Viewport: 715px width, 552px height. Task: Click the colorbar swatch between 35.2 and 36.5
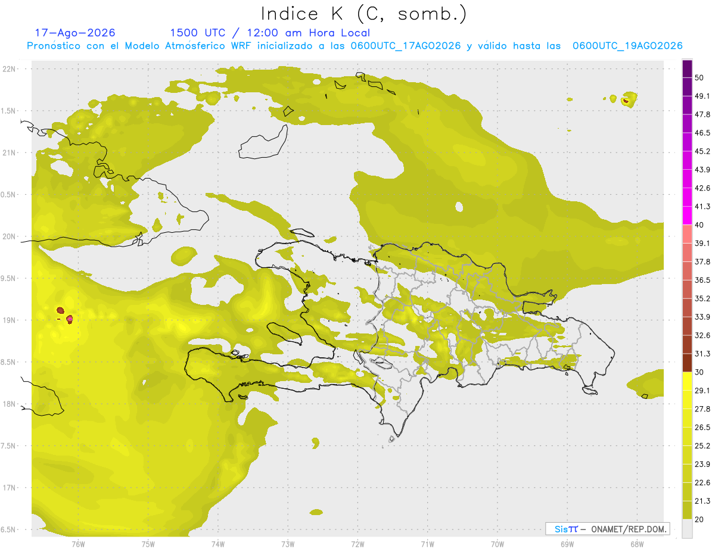click(688, 289)
